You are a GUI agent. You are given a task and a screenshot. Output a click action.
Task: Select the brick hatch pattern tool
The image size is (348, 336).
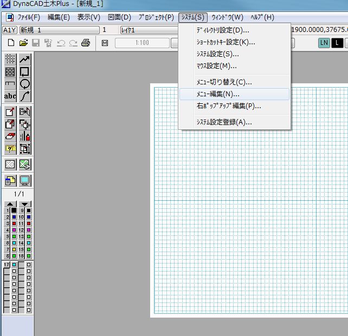click(10, 71)
